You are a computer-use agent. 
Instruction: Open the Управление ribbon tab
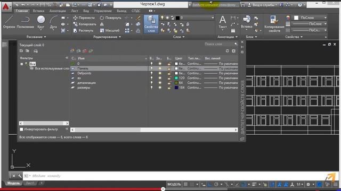click(103, 11)
